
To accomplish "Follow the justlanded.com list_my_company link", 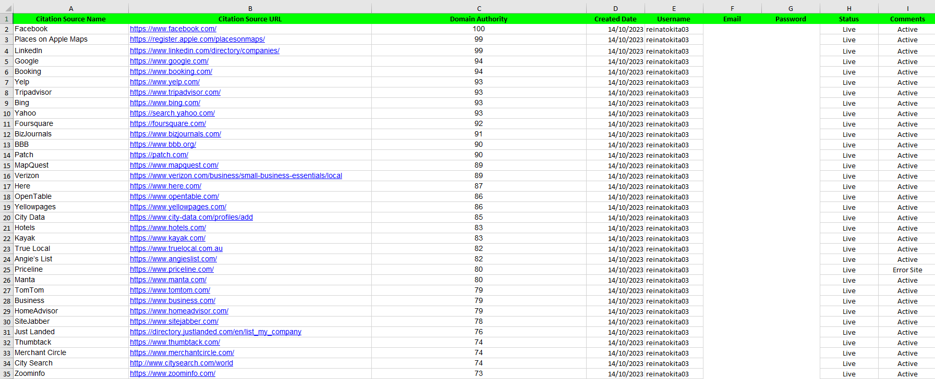I will (x=215, y=332).
